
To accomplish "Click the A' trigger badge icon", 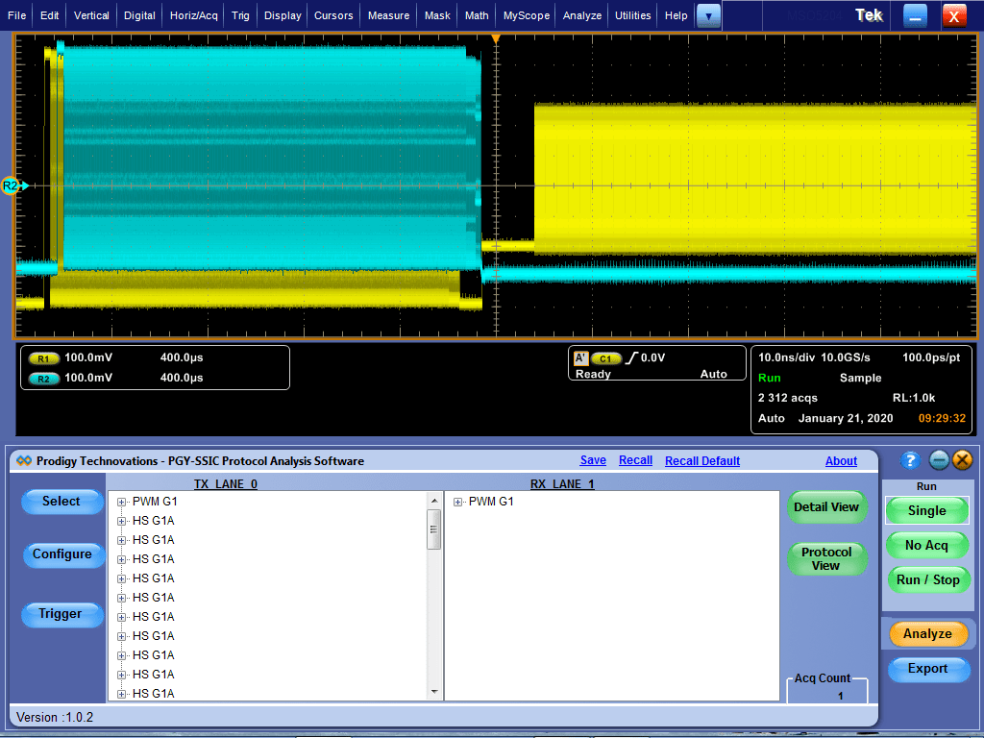I will pyautogui.click(x=580, y=357).
